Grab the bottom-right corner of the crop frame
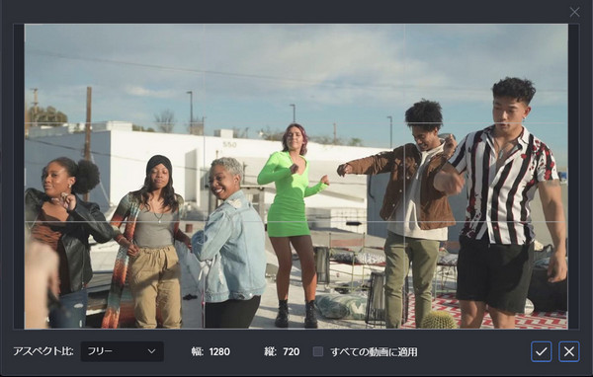 coord(567,329)
